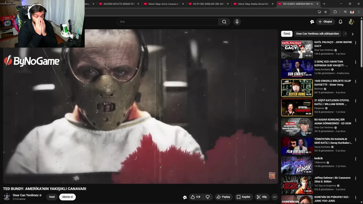The height and width of the screenshot is (204, 363).
Task: Click the sparkle Ask icon beside Oluştur
Action: (x=312, y=22)
